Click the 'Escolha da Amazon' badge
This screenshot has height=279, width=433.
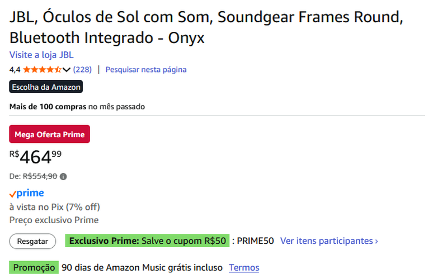pyautogui.click(x=46, y=87)
